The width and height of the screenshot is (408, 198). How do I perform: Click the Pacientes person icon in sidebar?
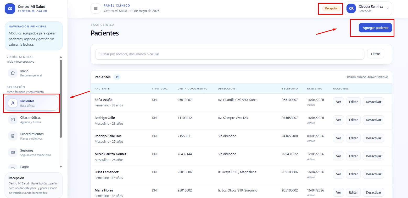13,103
